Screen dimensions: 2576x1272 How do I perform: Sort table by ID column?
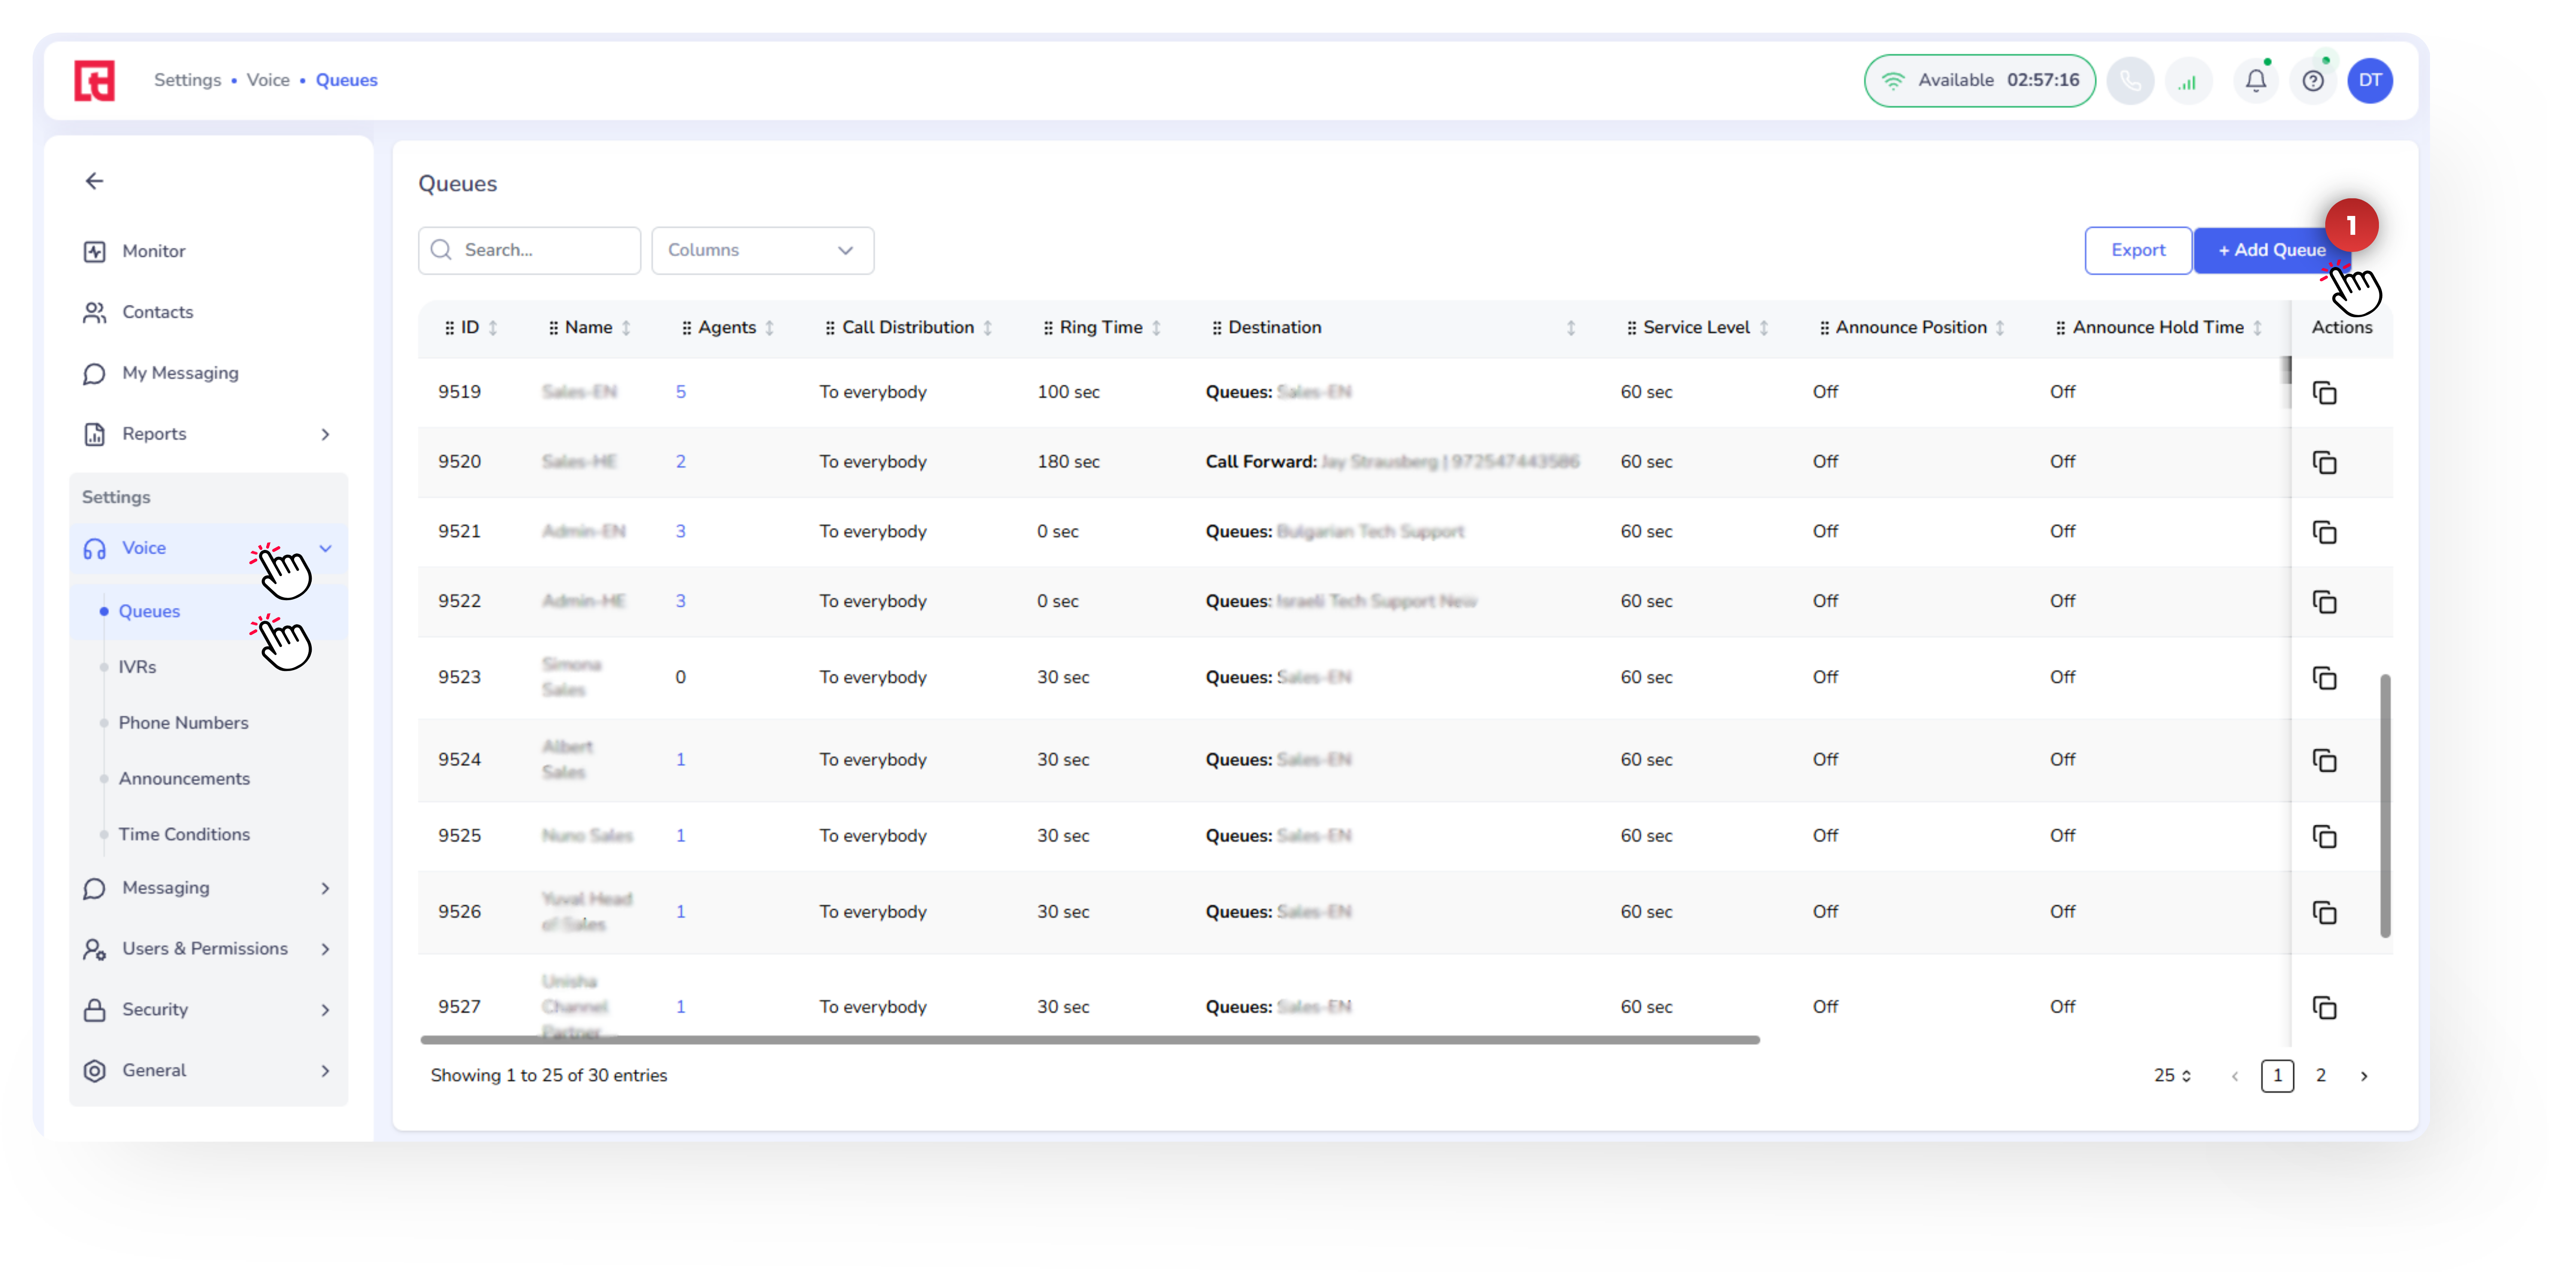[x=492, y=327]
